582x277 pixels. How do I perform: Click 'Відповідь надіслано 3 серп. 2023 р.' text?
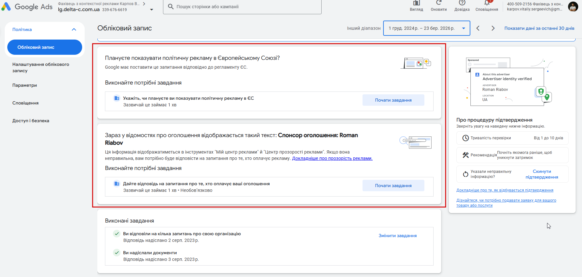tap(161, 259)
